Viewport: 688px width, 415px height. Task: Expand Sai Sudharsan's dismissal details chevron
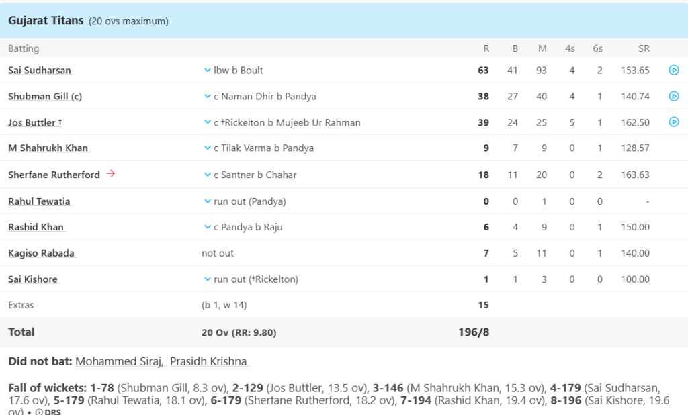click(x=209, y=70)
